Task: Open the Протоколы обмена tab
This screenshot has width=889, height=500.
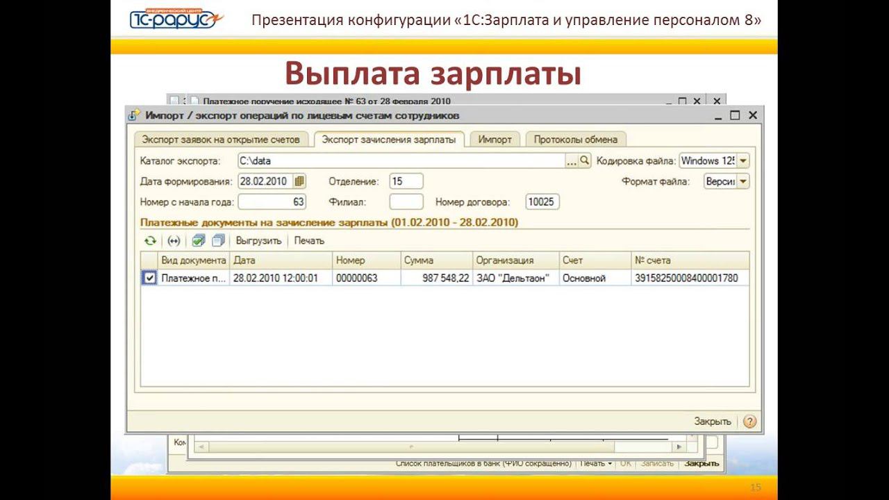Action: pyautogui.click(x=576, y=140)
